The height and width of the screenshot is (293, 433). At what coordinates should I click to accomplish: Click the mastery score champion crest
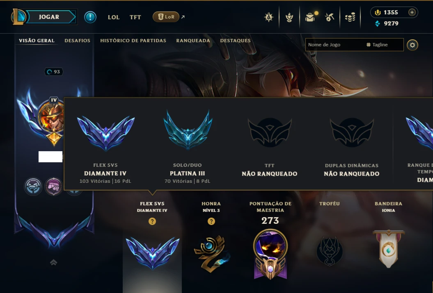tap(270, 254)
